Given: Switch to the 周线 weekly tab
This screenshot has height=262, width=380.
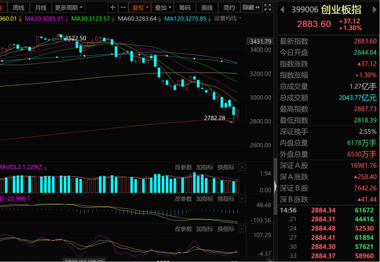Looking at the screenshot, I should click(19, 7).
